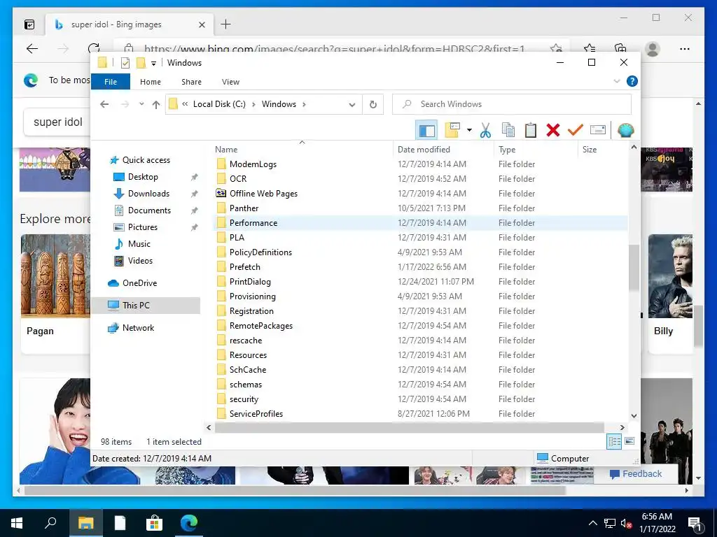Click the Edge profile avatar icon
This screenshot has width=717, height=537.
[x=653, y=49]
